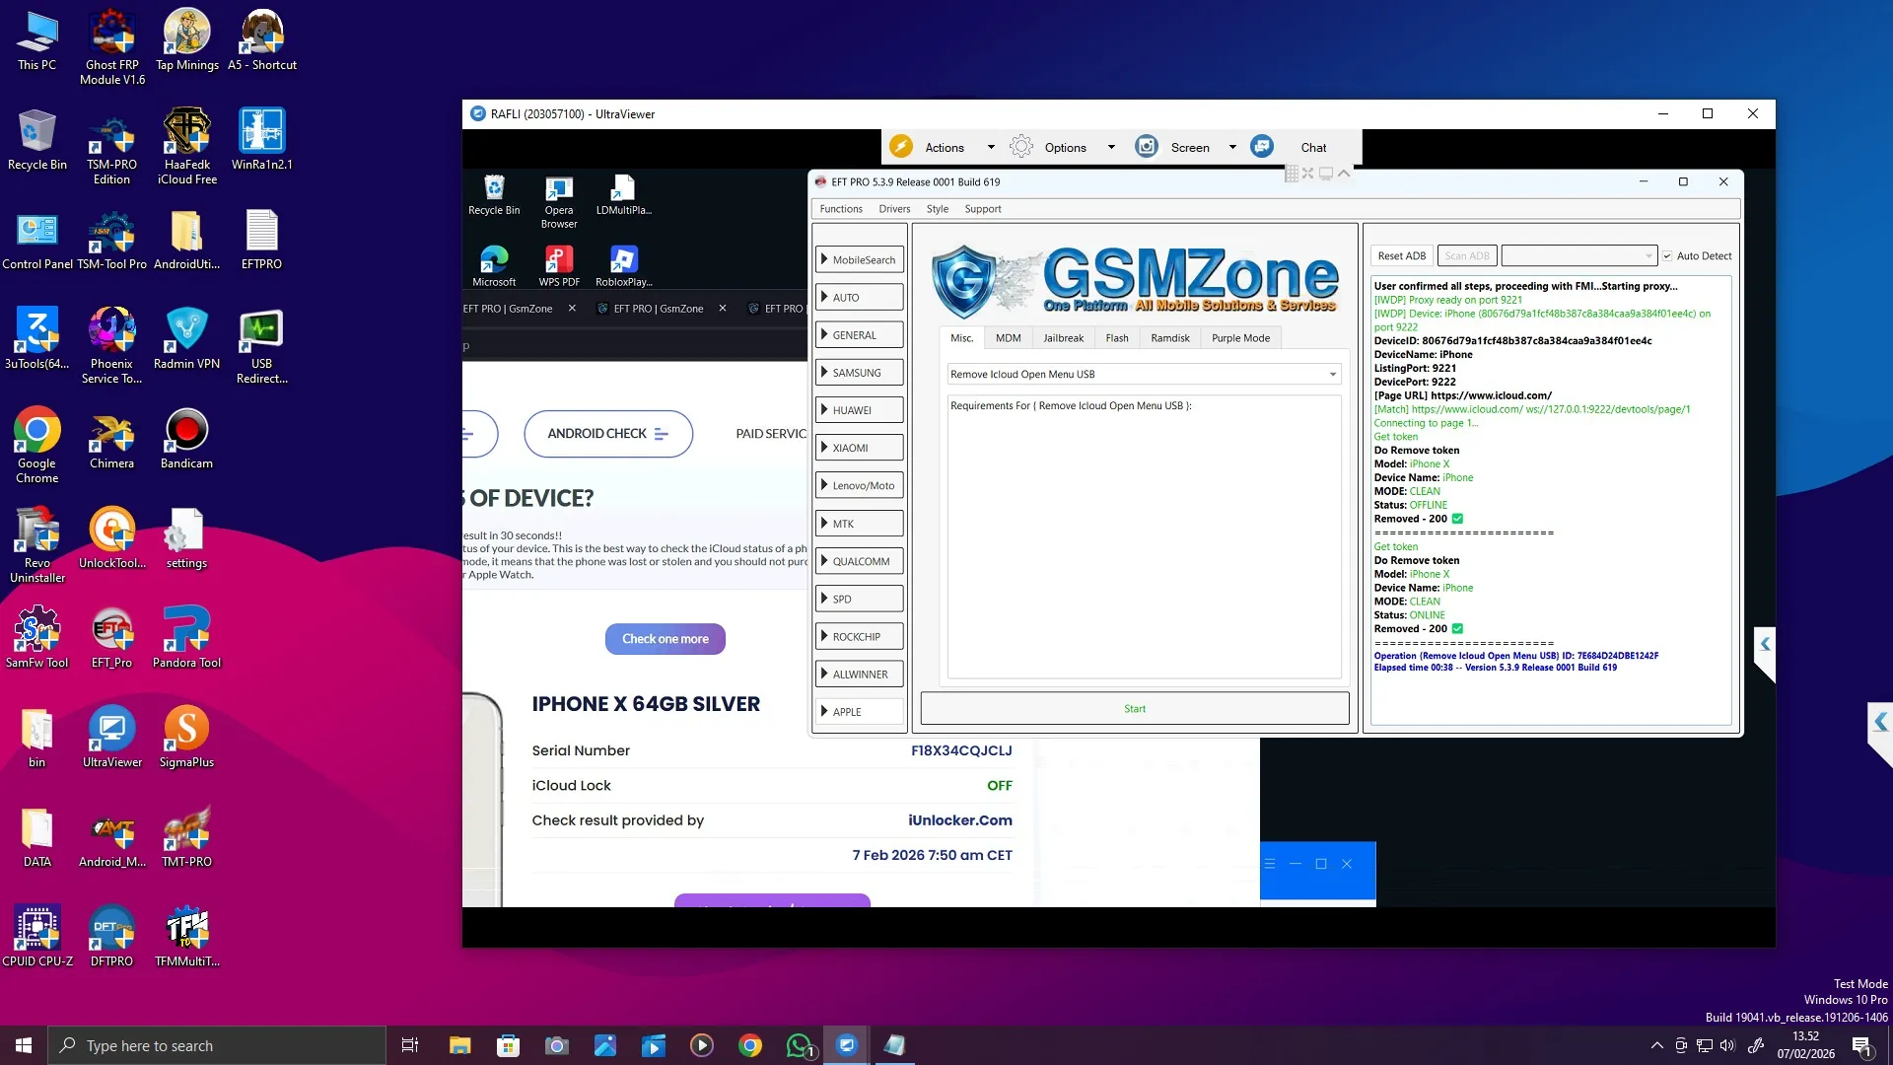The width and height of the screenshot is (1893, 1065).
Task: Open the Drivers menu
Action: point(894,209)
